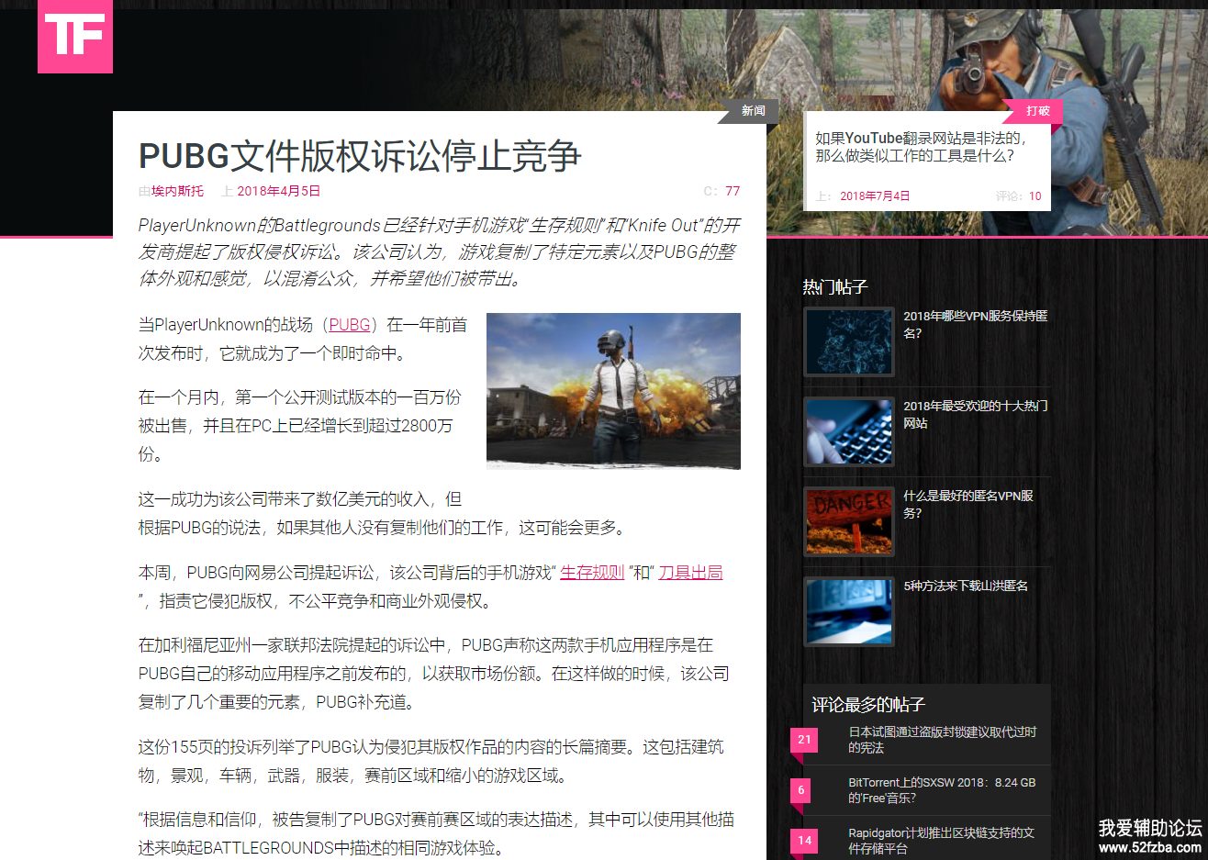Open keyboard thumbnail for 十大热门网站 post
Image resolution: width=1208 pixels, height=860 pixels.
pyautogui.click(x=849, y=431)
